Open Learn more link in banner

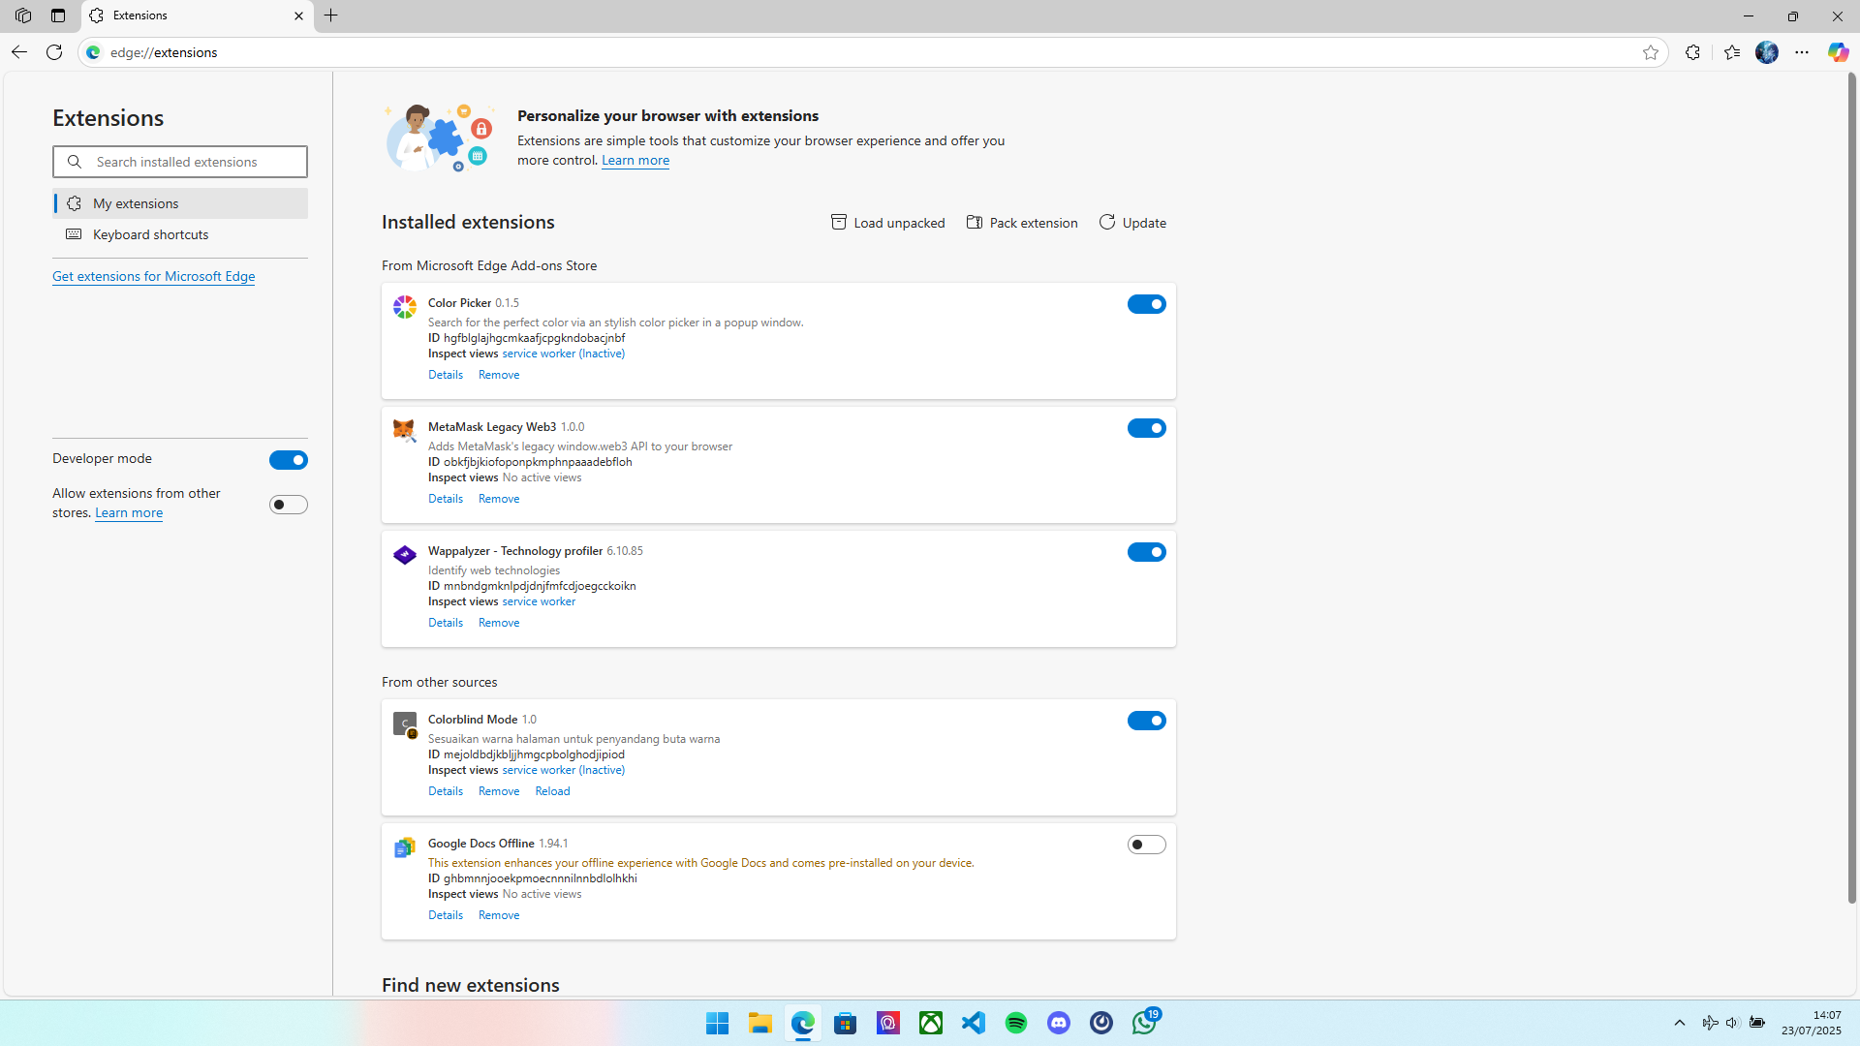635,161
